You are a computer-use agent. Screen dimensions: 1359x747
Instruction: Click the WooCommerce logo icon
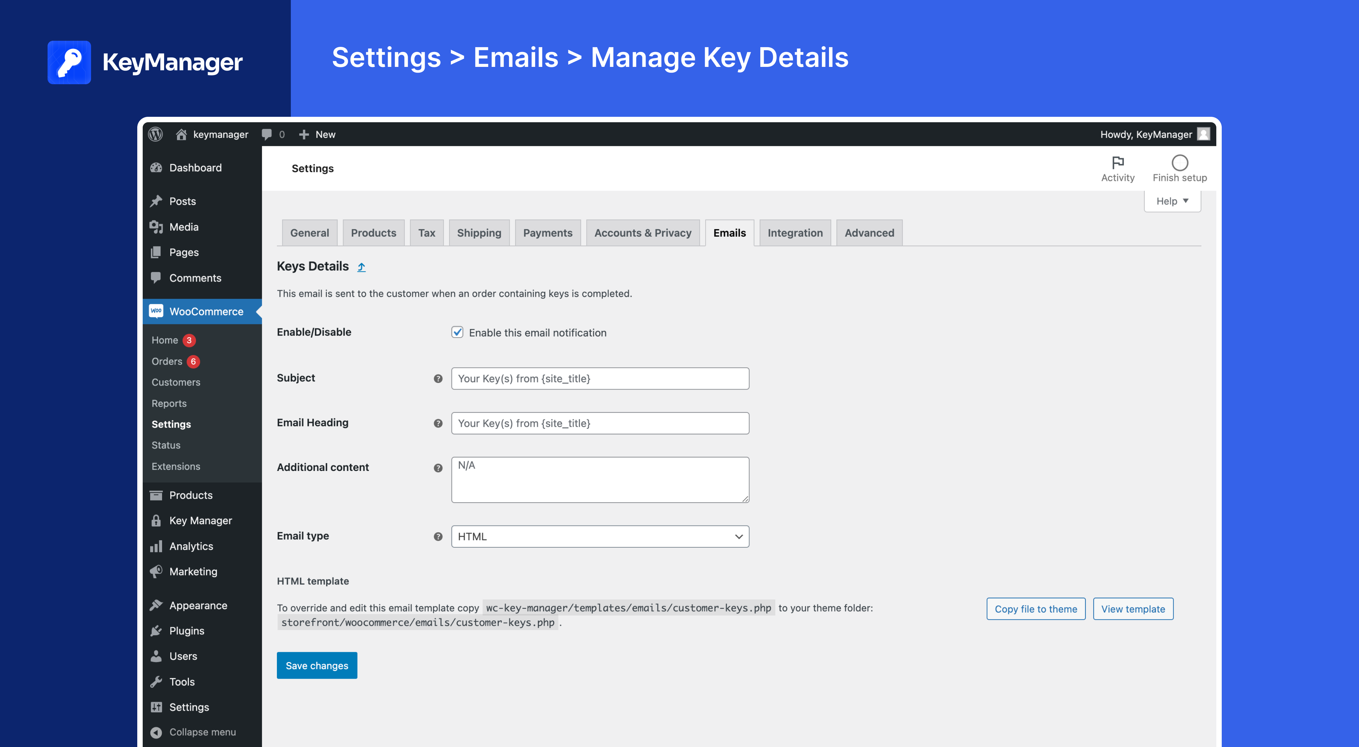point(156,311)
